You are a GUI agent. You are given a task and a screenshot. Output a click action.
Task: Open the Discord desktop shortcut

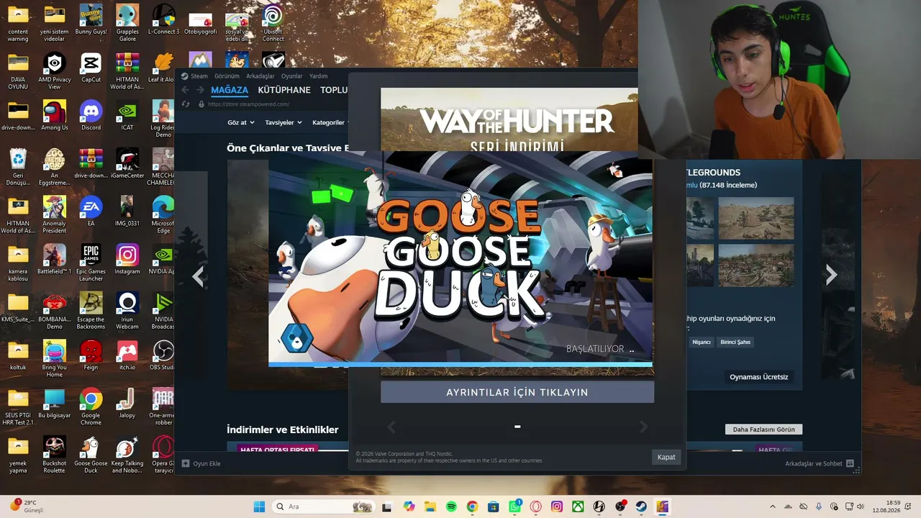(91, 115)
